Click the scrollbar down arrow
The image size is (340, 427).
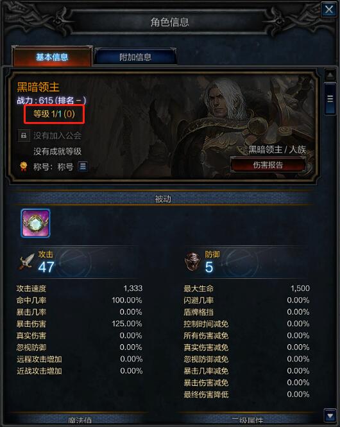point(330,416)
